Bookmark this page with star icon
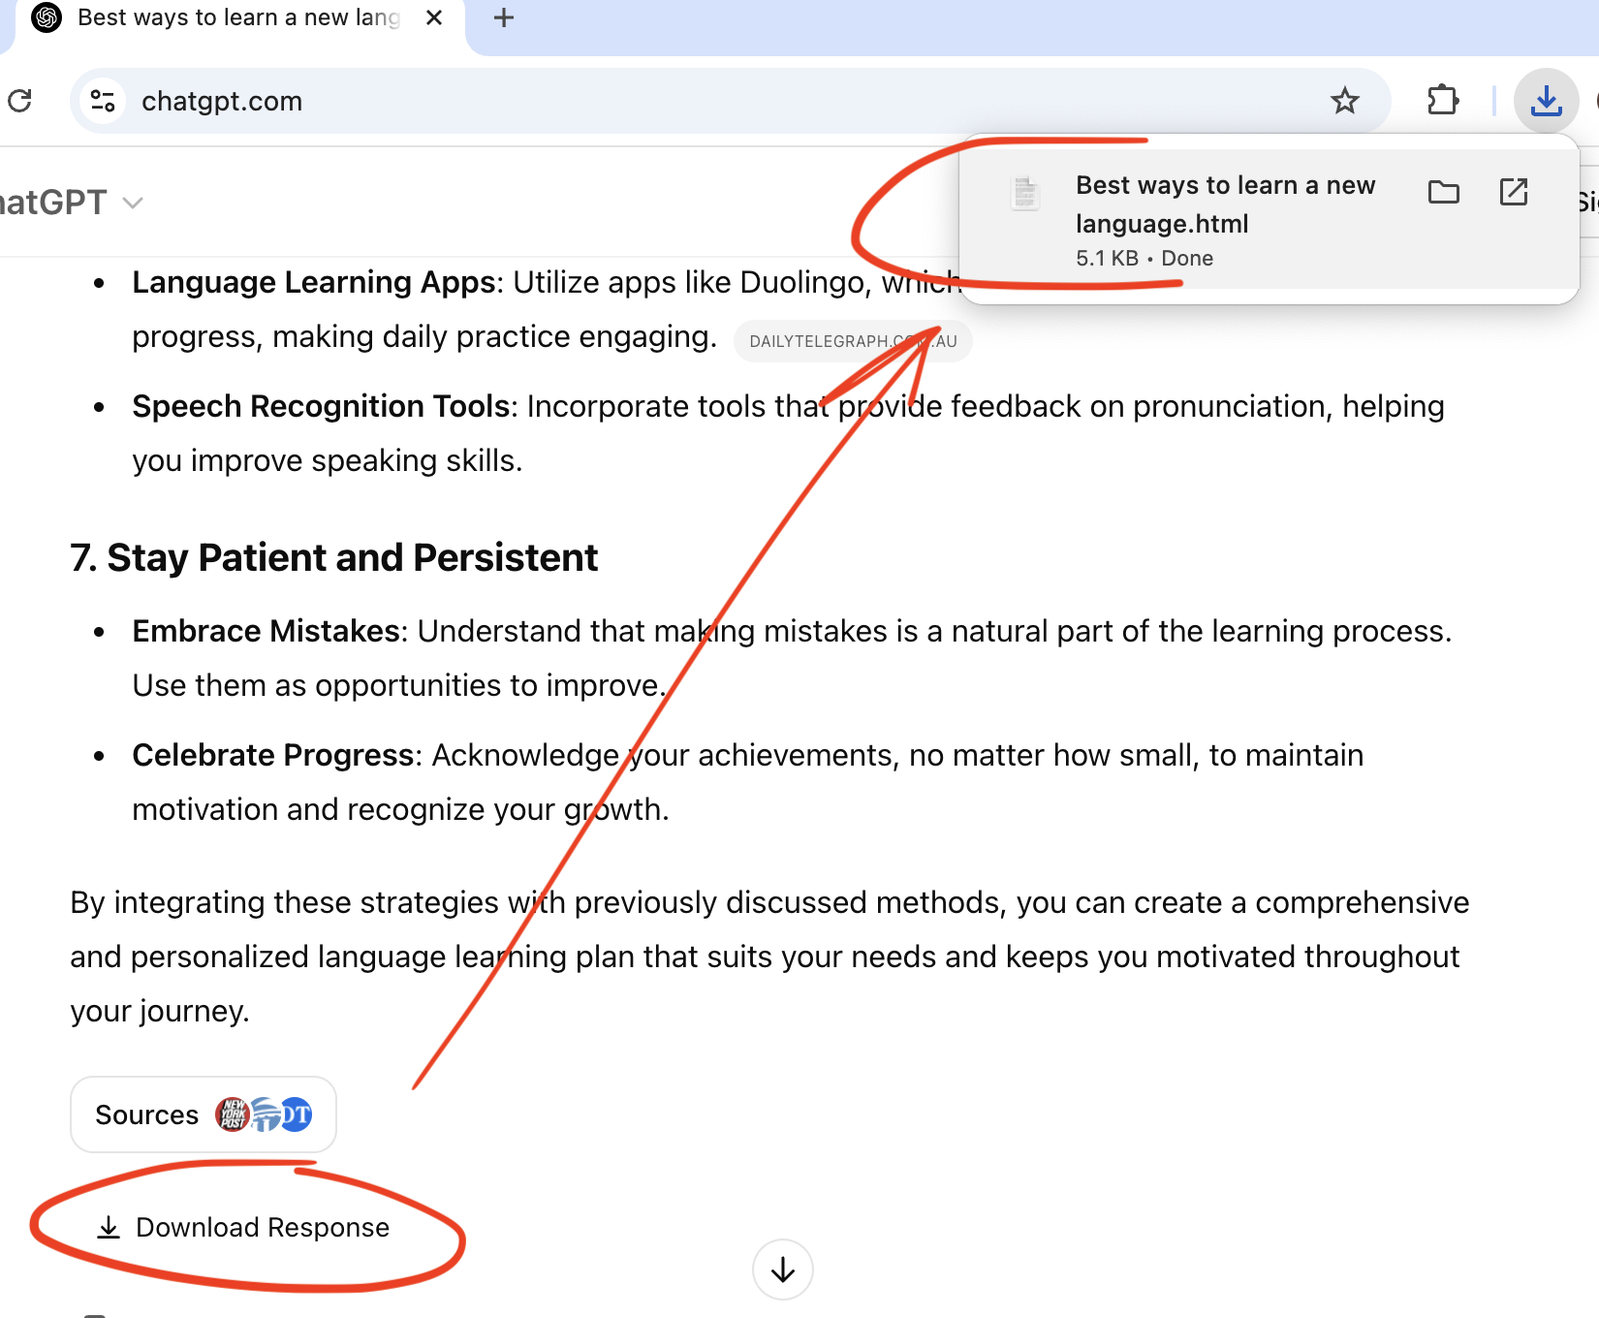The width and height of the screenshot is (1599, 1318). tap(1345, 101)
